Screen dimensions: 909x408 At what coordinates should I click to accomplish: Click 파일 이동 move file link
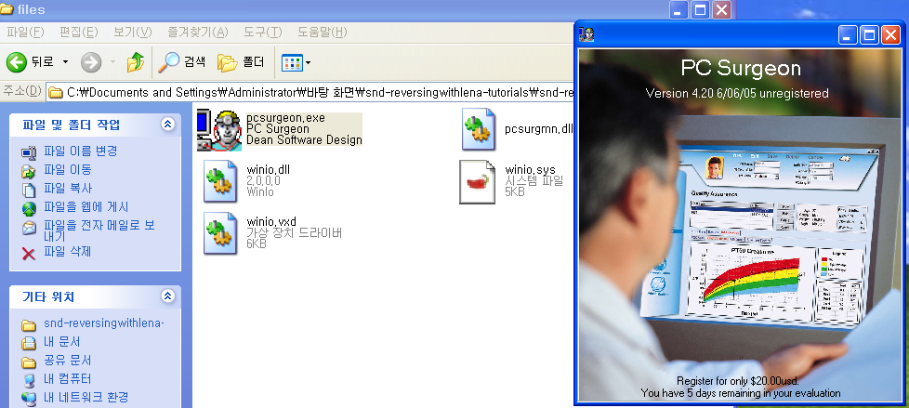(x=68, y=170)
